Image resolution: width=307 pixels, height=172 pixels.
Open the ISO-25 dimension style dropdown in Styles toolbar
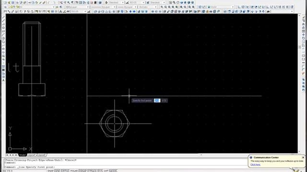pyautogui.click(x=137, y=2)
